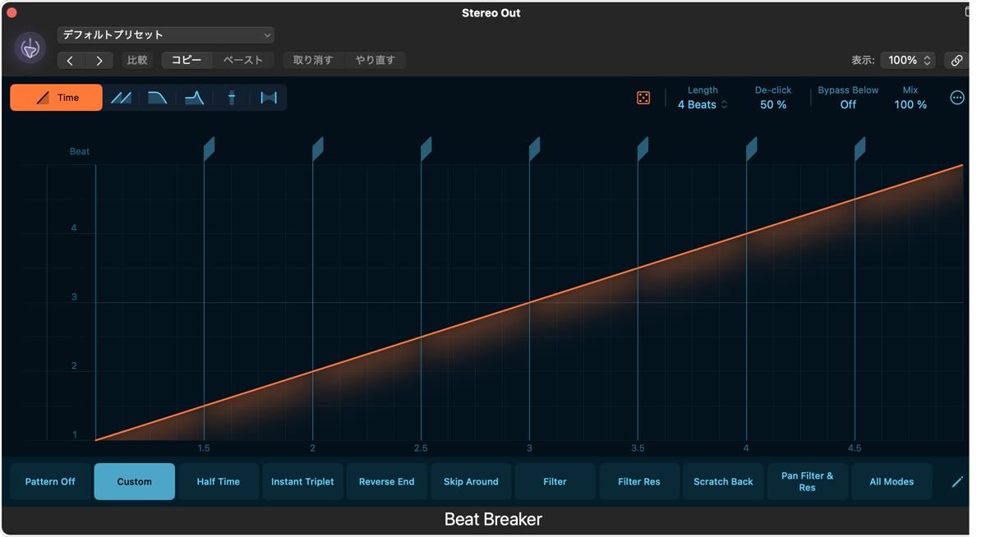
Task: Select the Skip Around pattern
Action: (x=471, y=482)
